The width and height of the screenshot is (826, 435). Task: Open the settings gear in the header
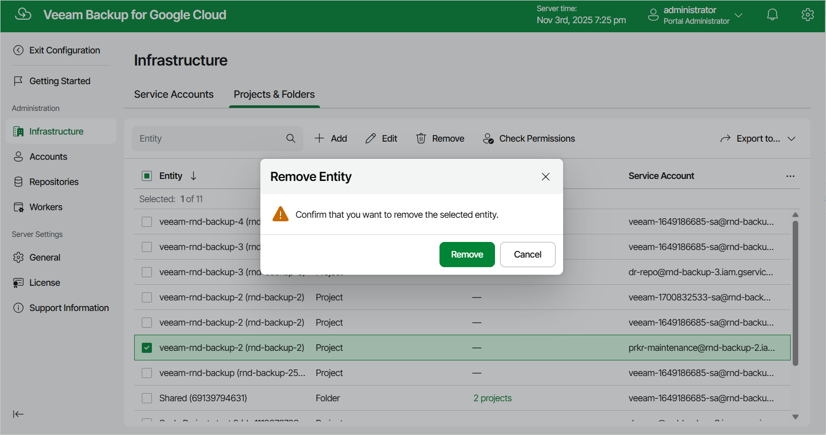807,15
